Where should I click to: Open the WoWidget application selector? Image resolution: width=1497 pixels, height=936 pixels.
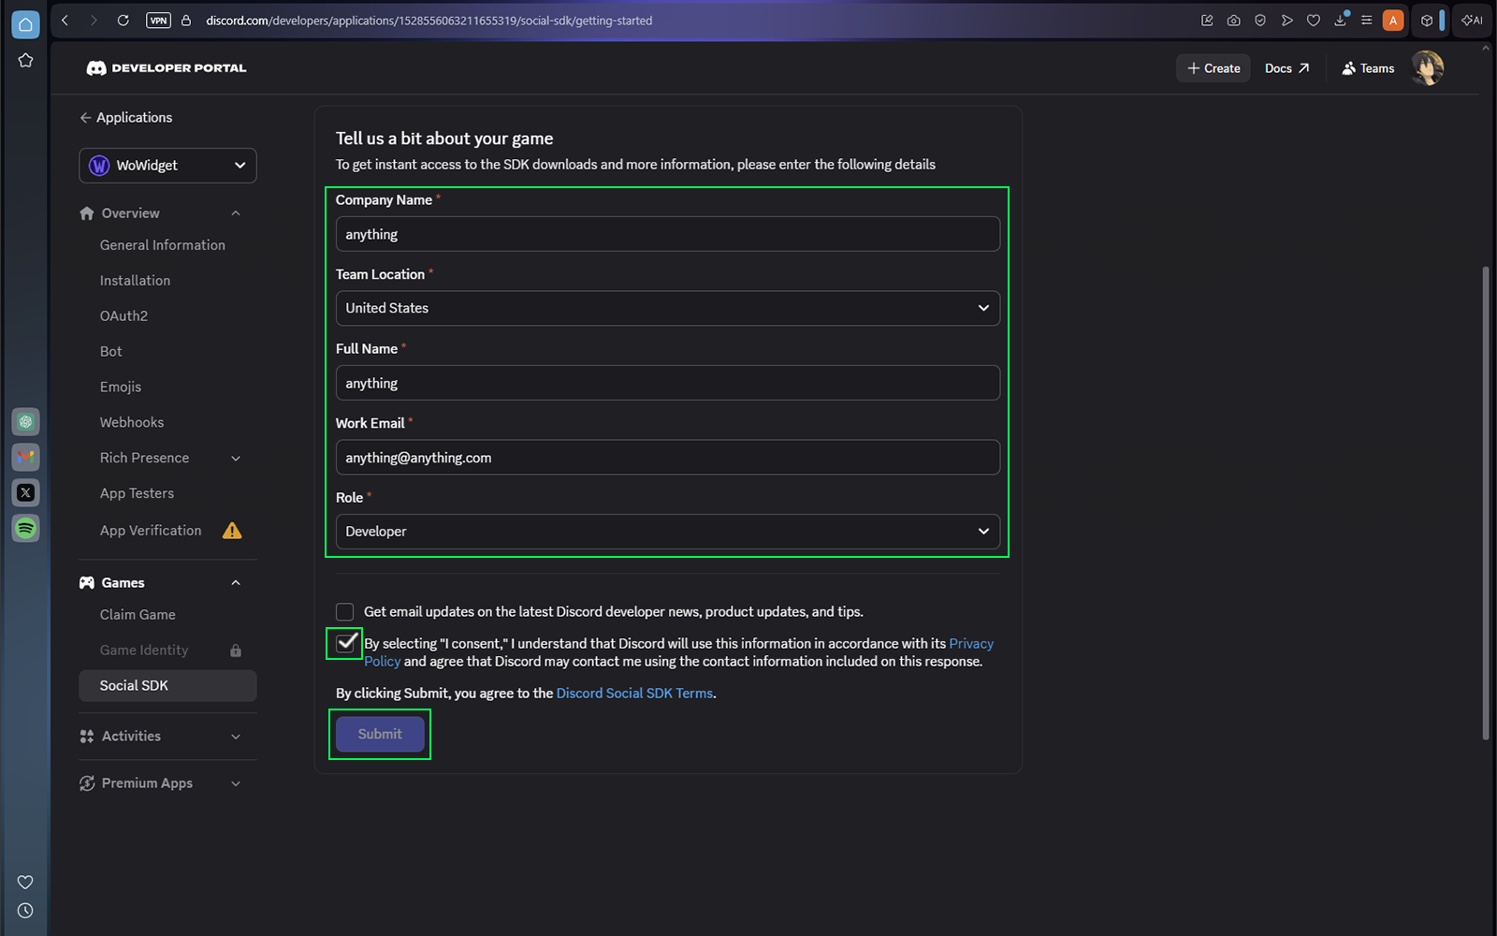coord(167,166)
